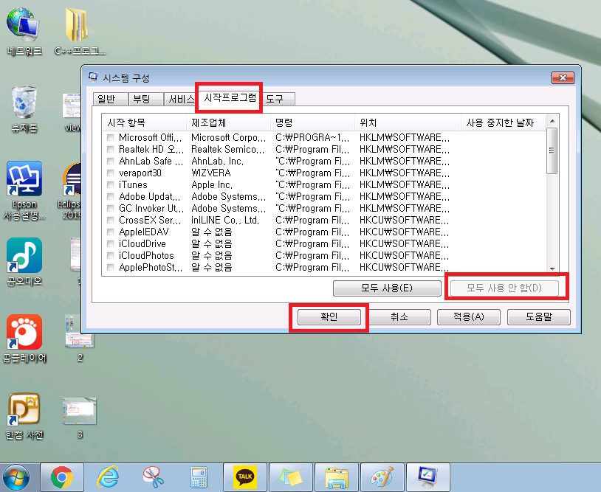This screenshot has width=601, height=492.
Task: Open screenshot thumbnail named 3 on desktop
Action: [79, 417]
